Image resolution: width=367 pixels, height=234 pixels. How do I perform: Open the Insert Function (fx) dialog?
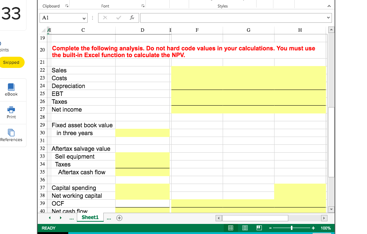tap(132, 18)
